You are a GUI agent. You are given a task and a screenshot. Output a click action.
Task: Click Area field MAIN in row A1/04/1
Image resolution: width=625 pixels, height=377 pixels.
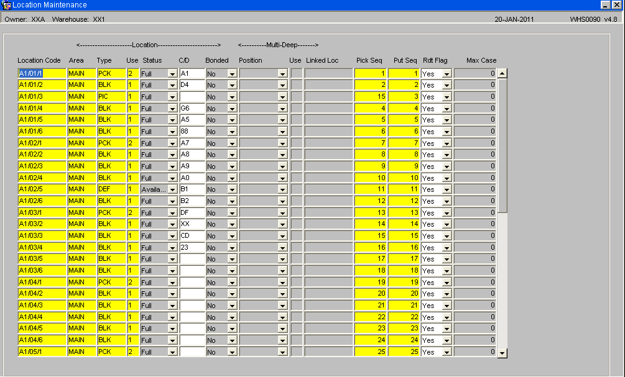(81, 282)
